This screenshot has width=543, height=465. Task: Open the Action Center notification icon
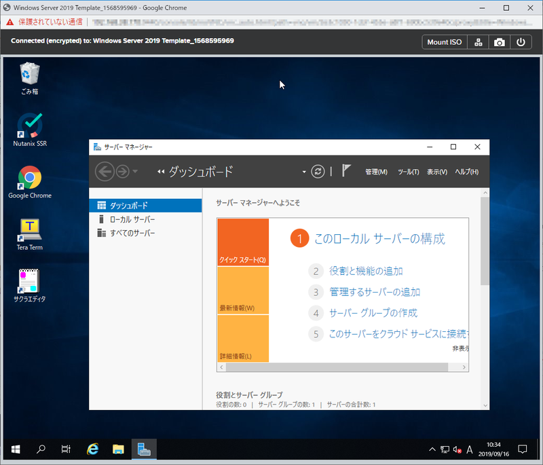pos(522,449)
